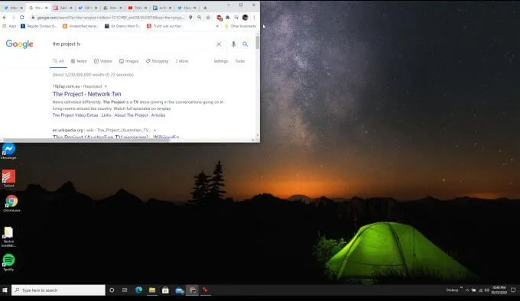
Task: Launch Microsoft Edge from the taskbar
Action: tap(138, 290)
